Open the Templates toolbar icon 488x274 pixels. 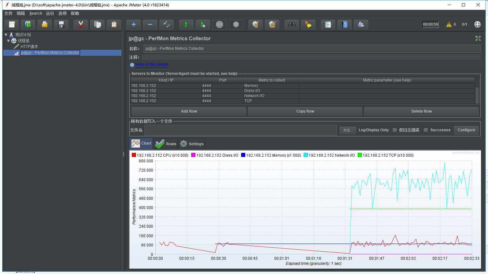click(28, 24)
